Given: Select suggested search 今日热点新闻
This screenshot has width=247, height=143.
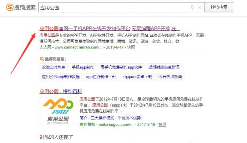Looking at the screenshot, I should (x=170, y=77).
